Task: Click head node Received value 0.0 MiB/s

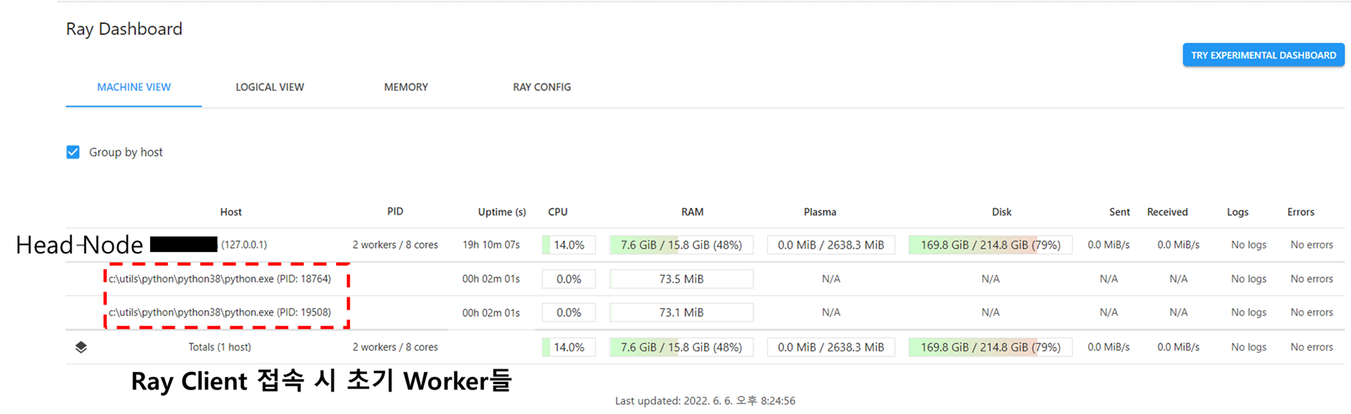Action: click(1178, 245)
